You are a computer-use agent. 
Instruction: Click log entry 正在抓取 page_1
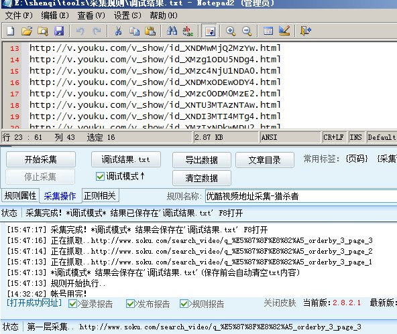pyautogui.click(x=190, y=262)
